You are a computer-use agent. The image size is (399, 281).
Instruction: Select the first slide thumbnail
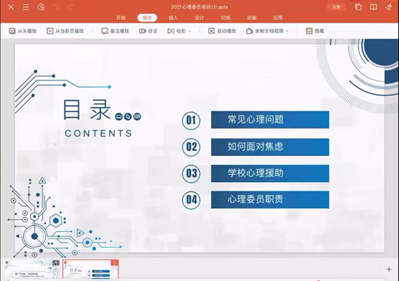point(32,269)
